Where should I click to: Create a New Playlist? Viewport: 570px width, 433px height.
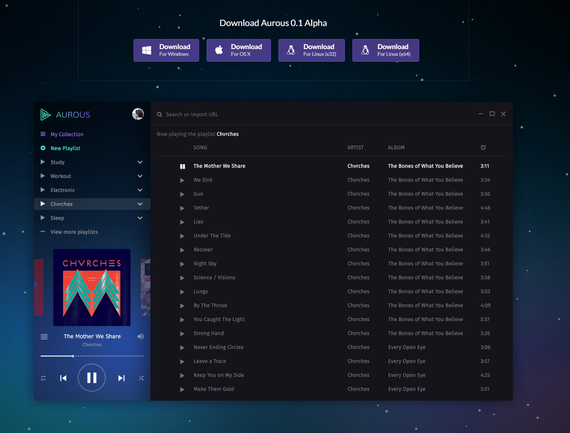click(65, 148)
